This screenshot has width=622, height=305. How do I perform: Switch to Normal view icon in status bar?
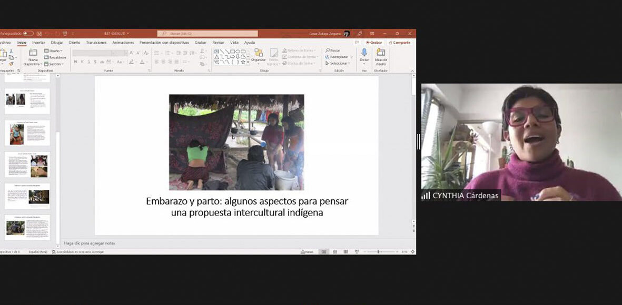[x=324, y=251]
